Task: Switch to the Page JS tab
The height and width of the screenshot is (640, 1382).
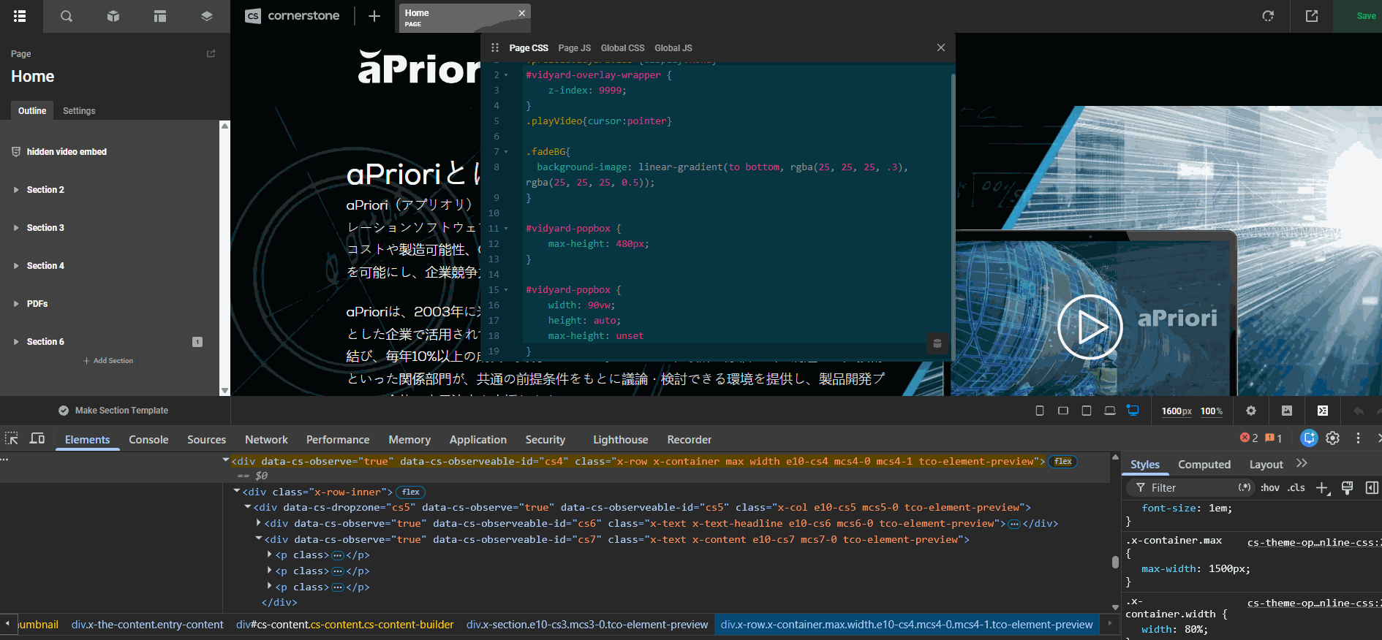Action: [x=575, y=48]
